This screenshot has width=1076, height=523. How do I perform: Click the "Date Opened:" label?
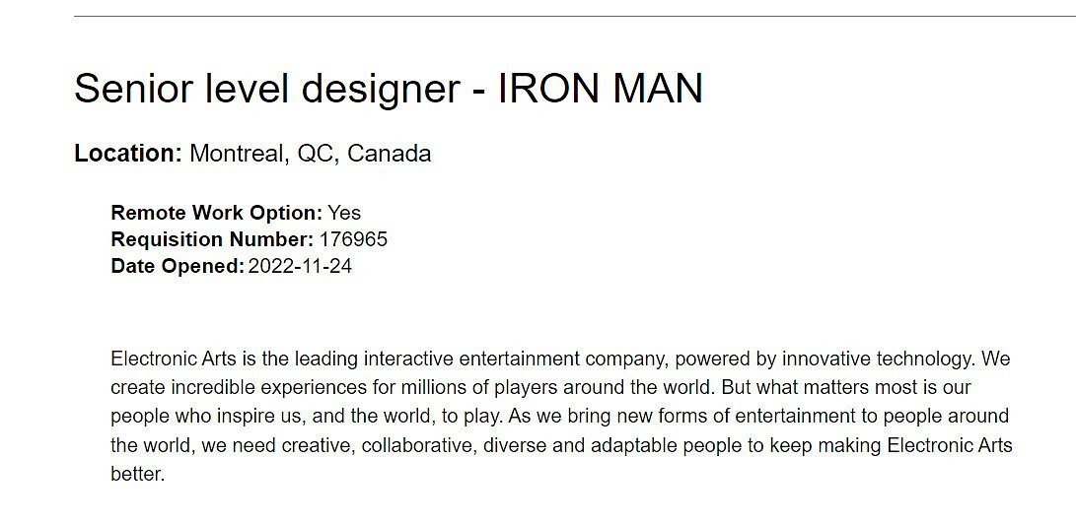[x=178, y=266]
